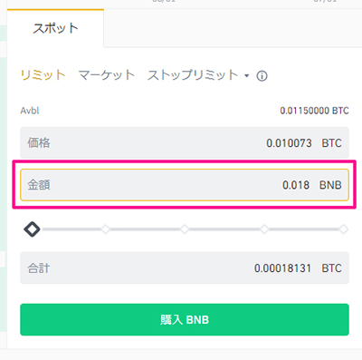This screenshot has width=362, height=360.
Task: Click the BNB unit in 金額 field
Action: (330, 185)
